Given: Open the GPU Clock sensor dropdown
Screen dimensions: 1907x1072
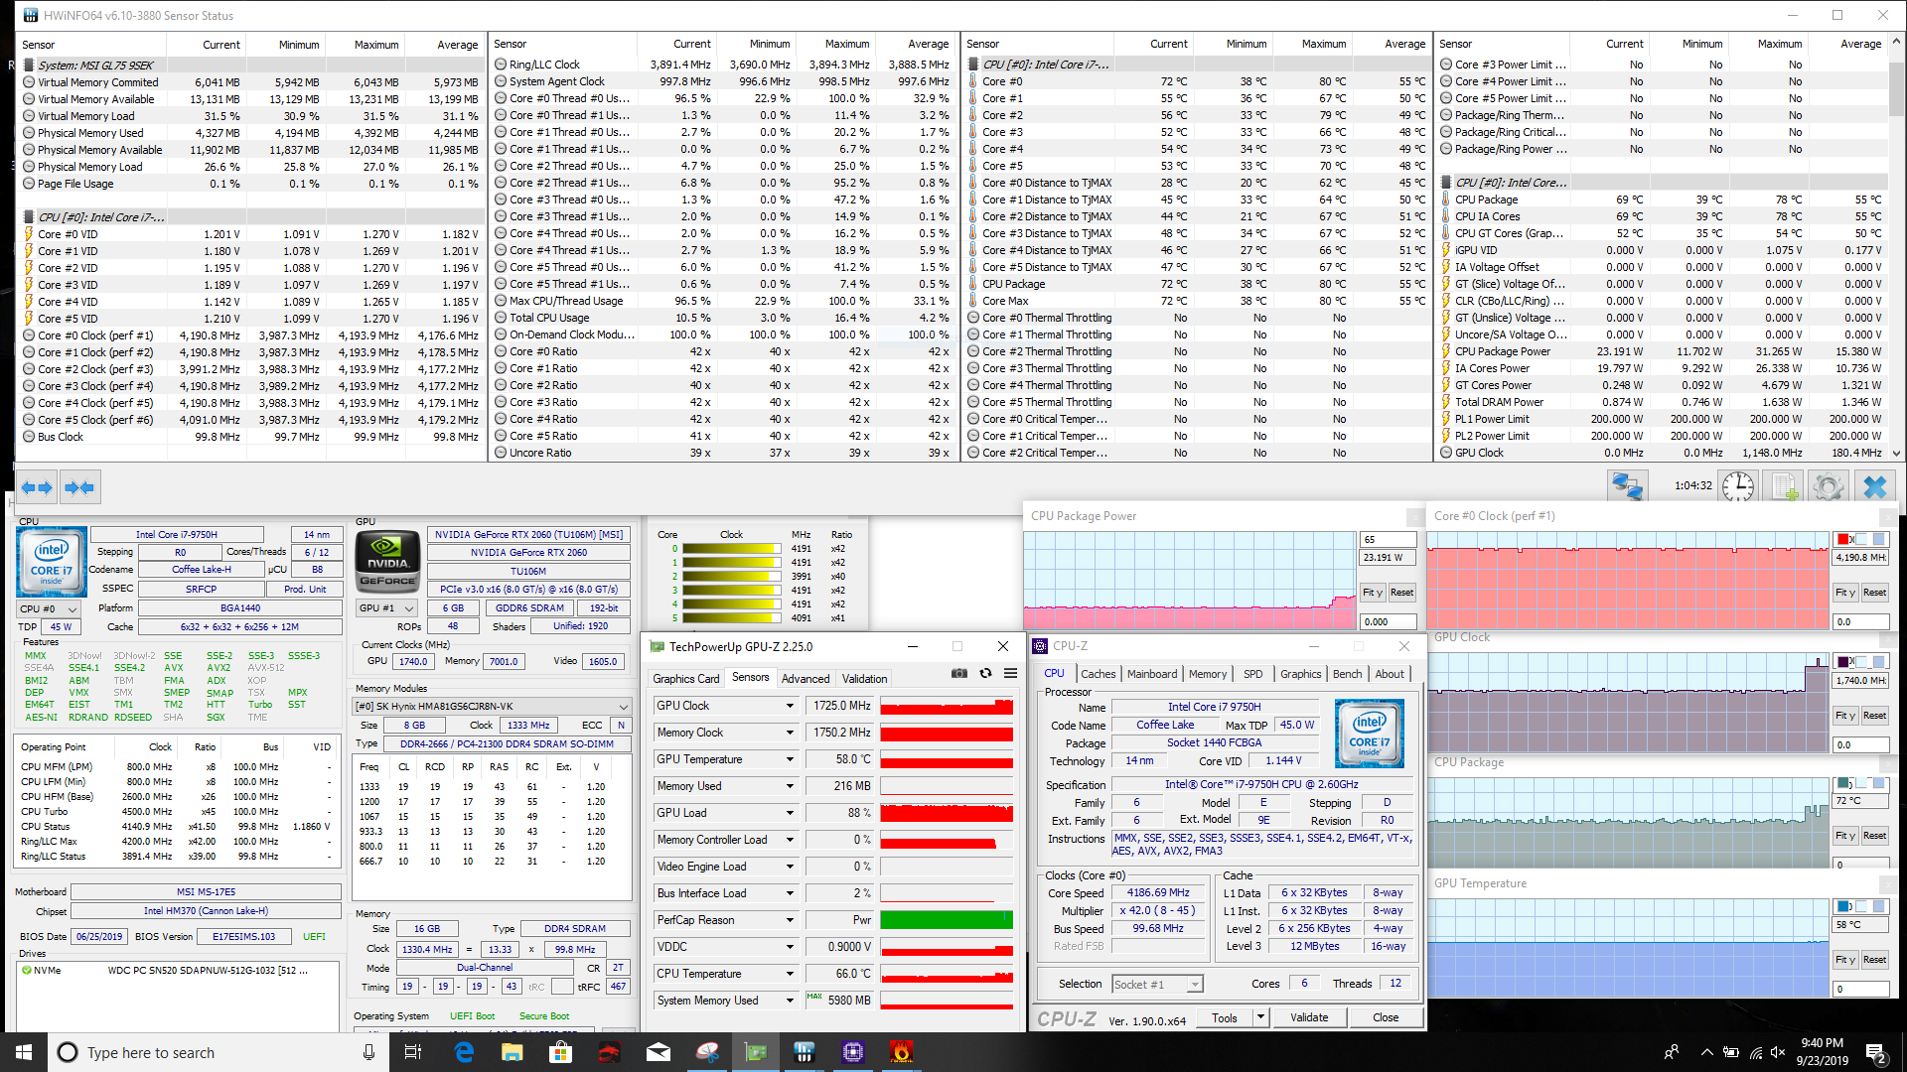Looking at the screenshot, I should [790, 706].
